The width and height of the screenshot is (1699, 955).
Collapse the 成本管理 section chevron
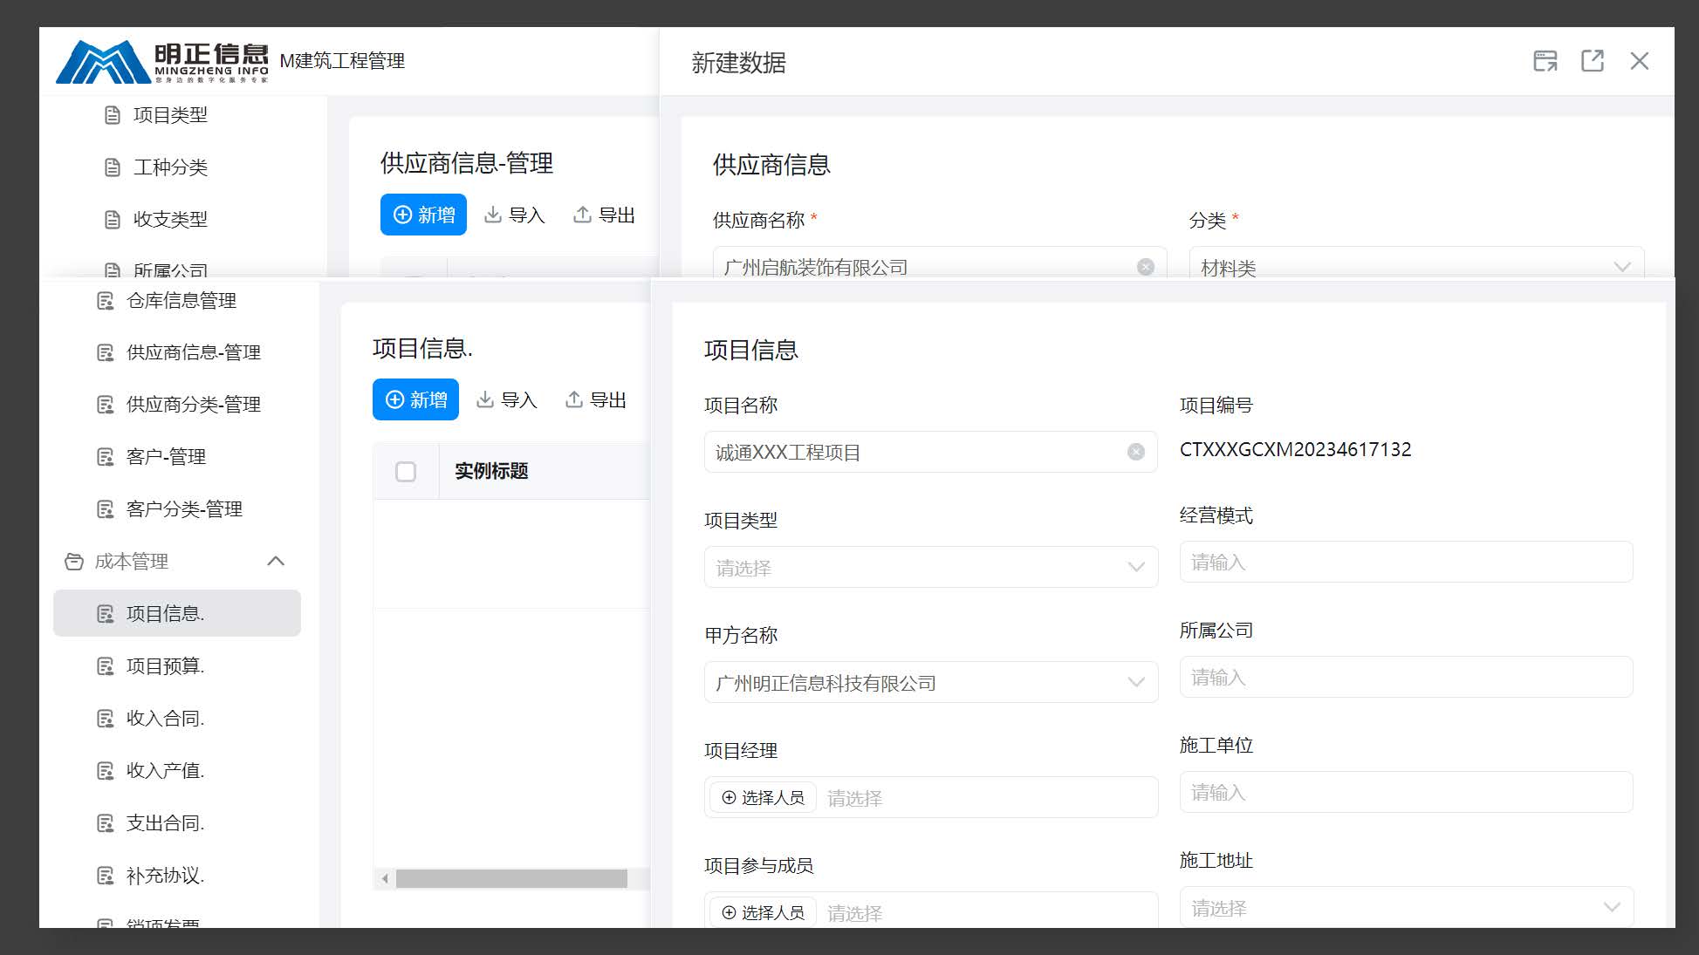pos(277,562)
